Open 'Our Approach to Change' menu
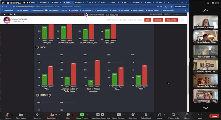This screenshot has height=120, width=221. (116, 20)
